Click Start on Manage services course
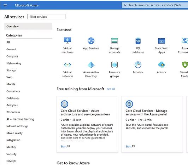Viewport: 188px width, 165px height. (128, 146)
